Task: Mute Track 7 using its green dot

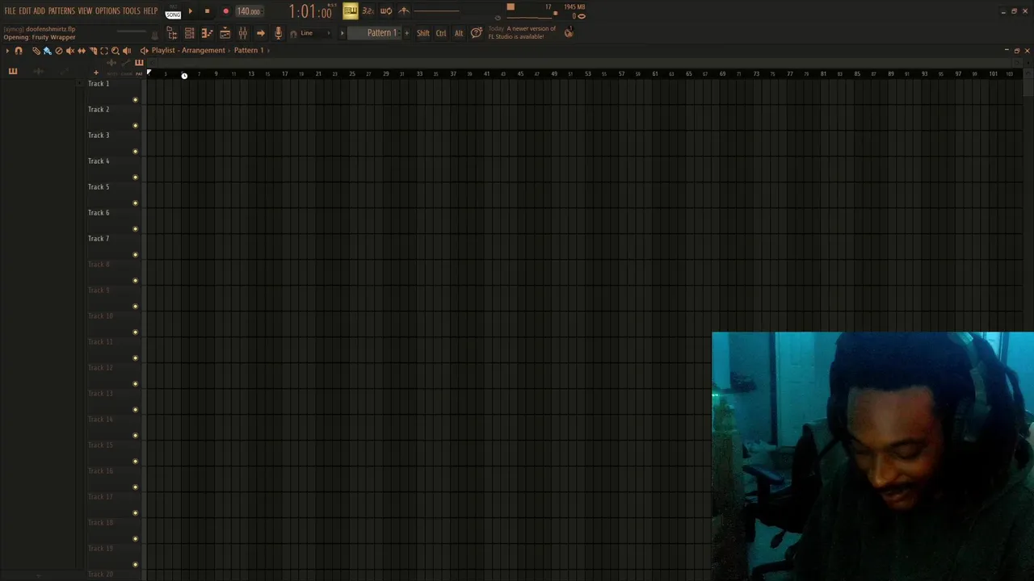Action: click(135, 255)
